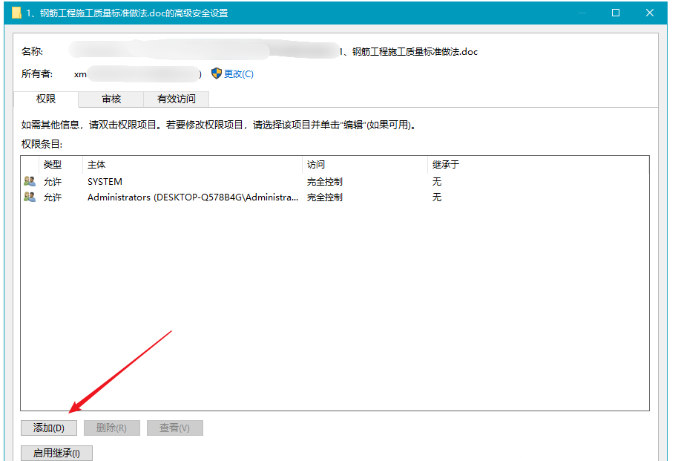Click the user group icon beside SYSTEM entry
The width and height of the screenshot is (681, 461).
click(x=29, y=180)
